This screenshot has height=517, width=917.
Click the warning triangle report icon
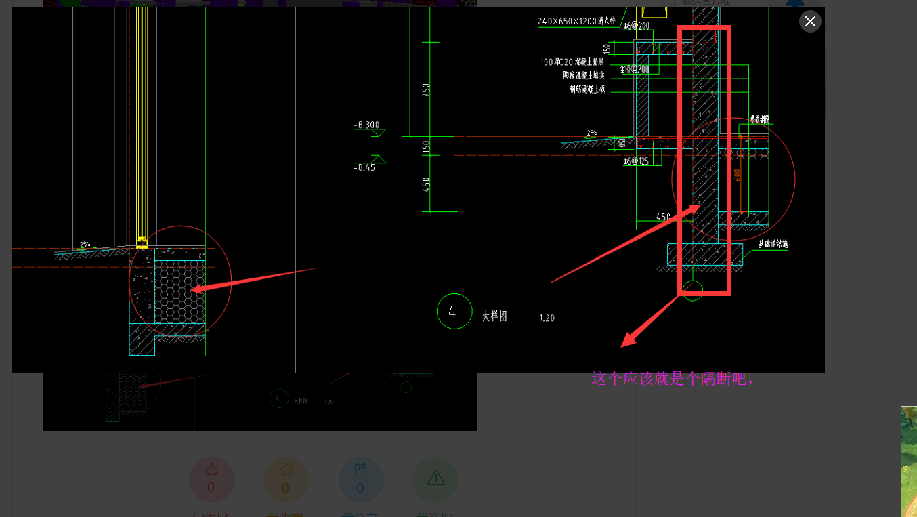coord(435,478)
